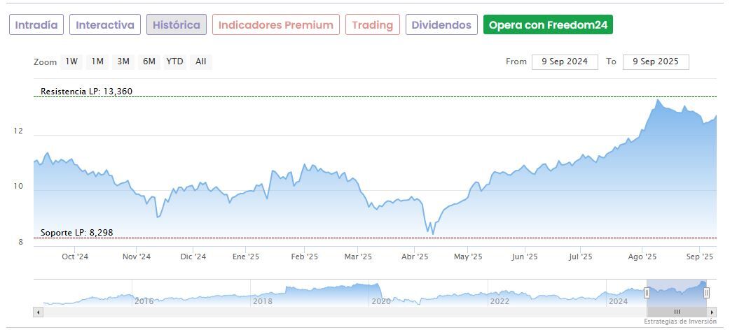Set zoom range to 1M
Image resolution: width=730 pixels, height=332 pixels.
(x=97, y=62)
